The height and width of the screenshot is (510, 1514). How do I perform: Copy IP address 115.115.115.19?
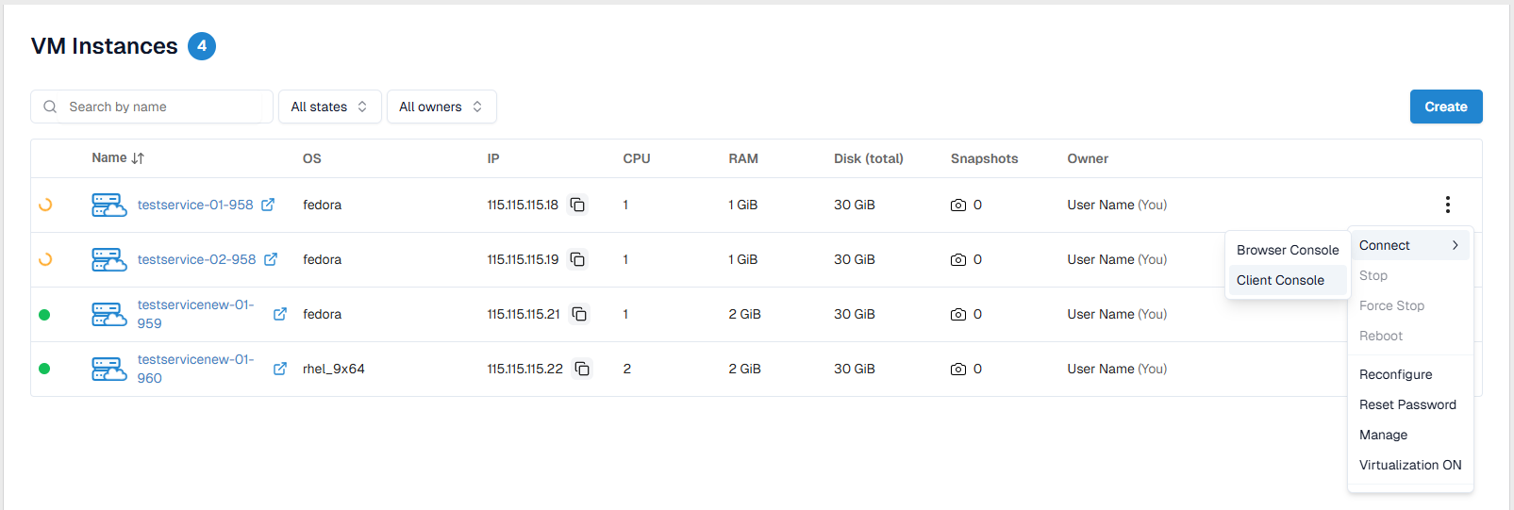point(577,259)
